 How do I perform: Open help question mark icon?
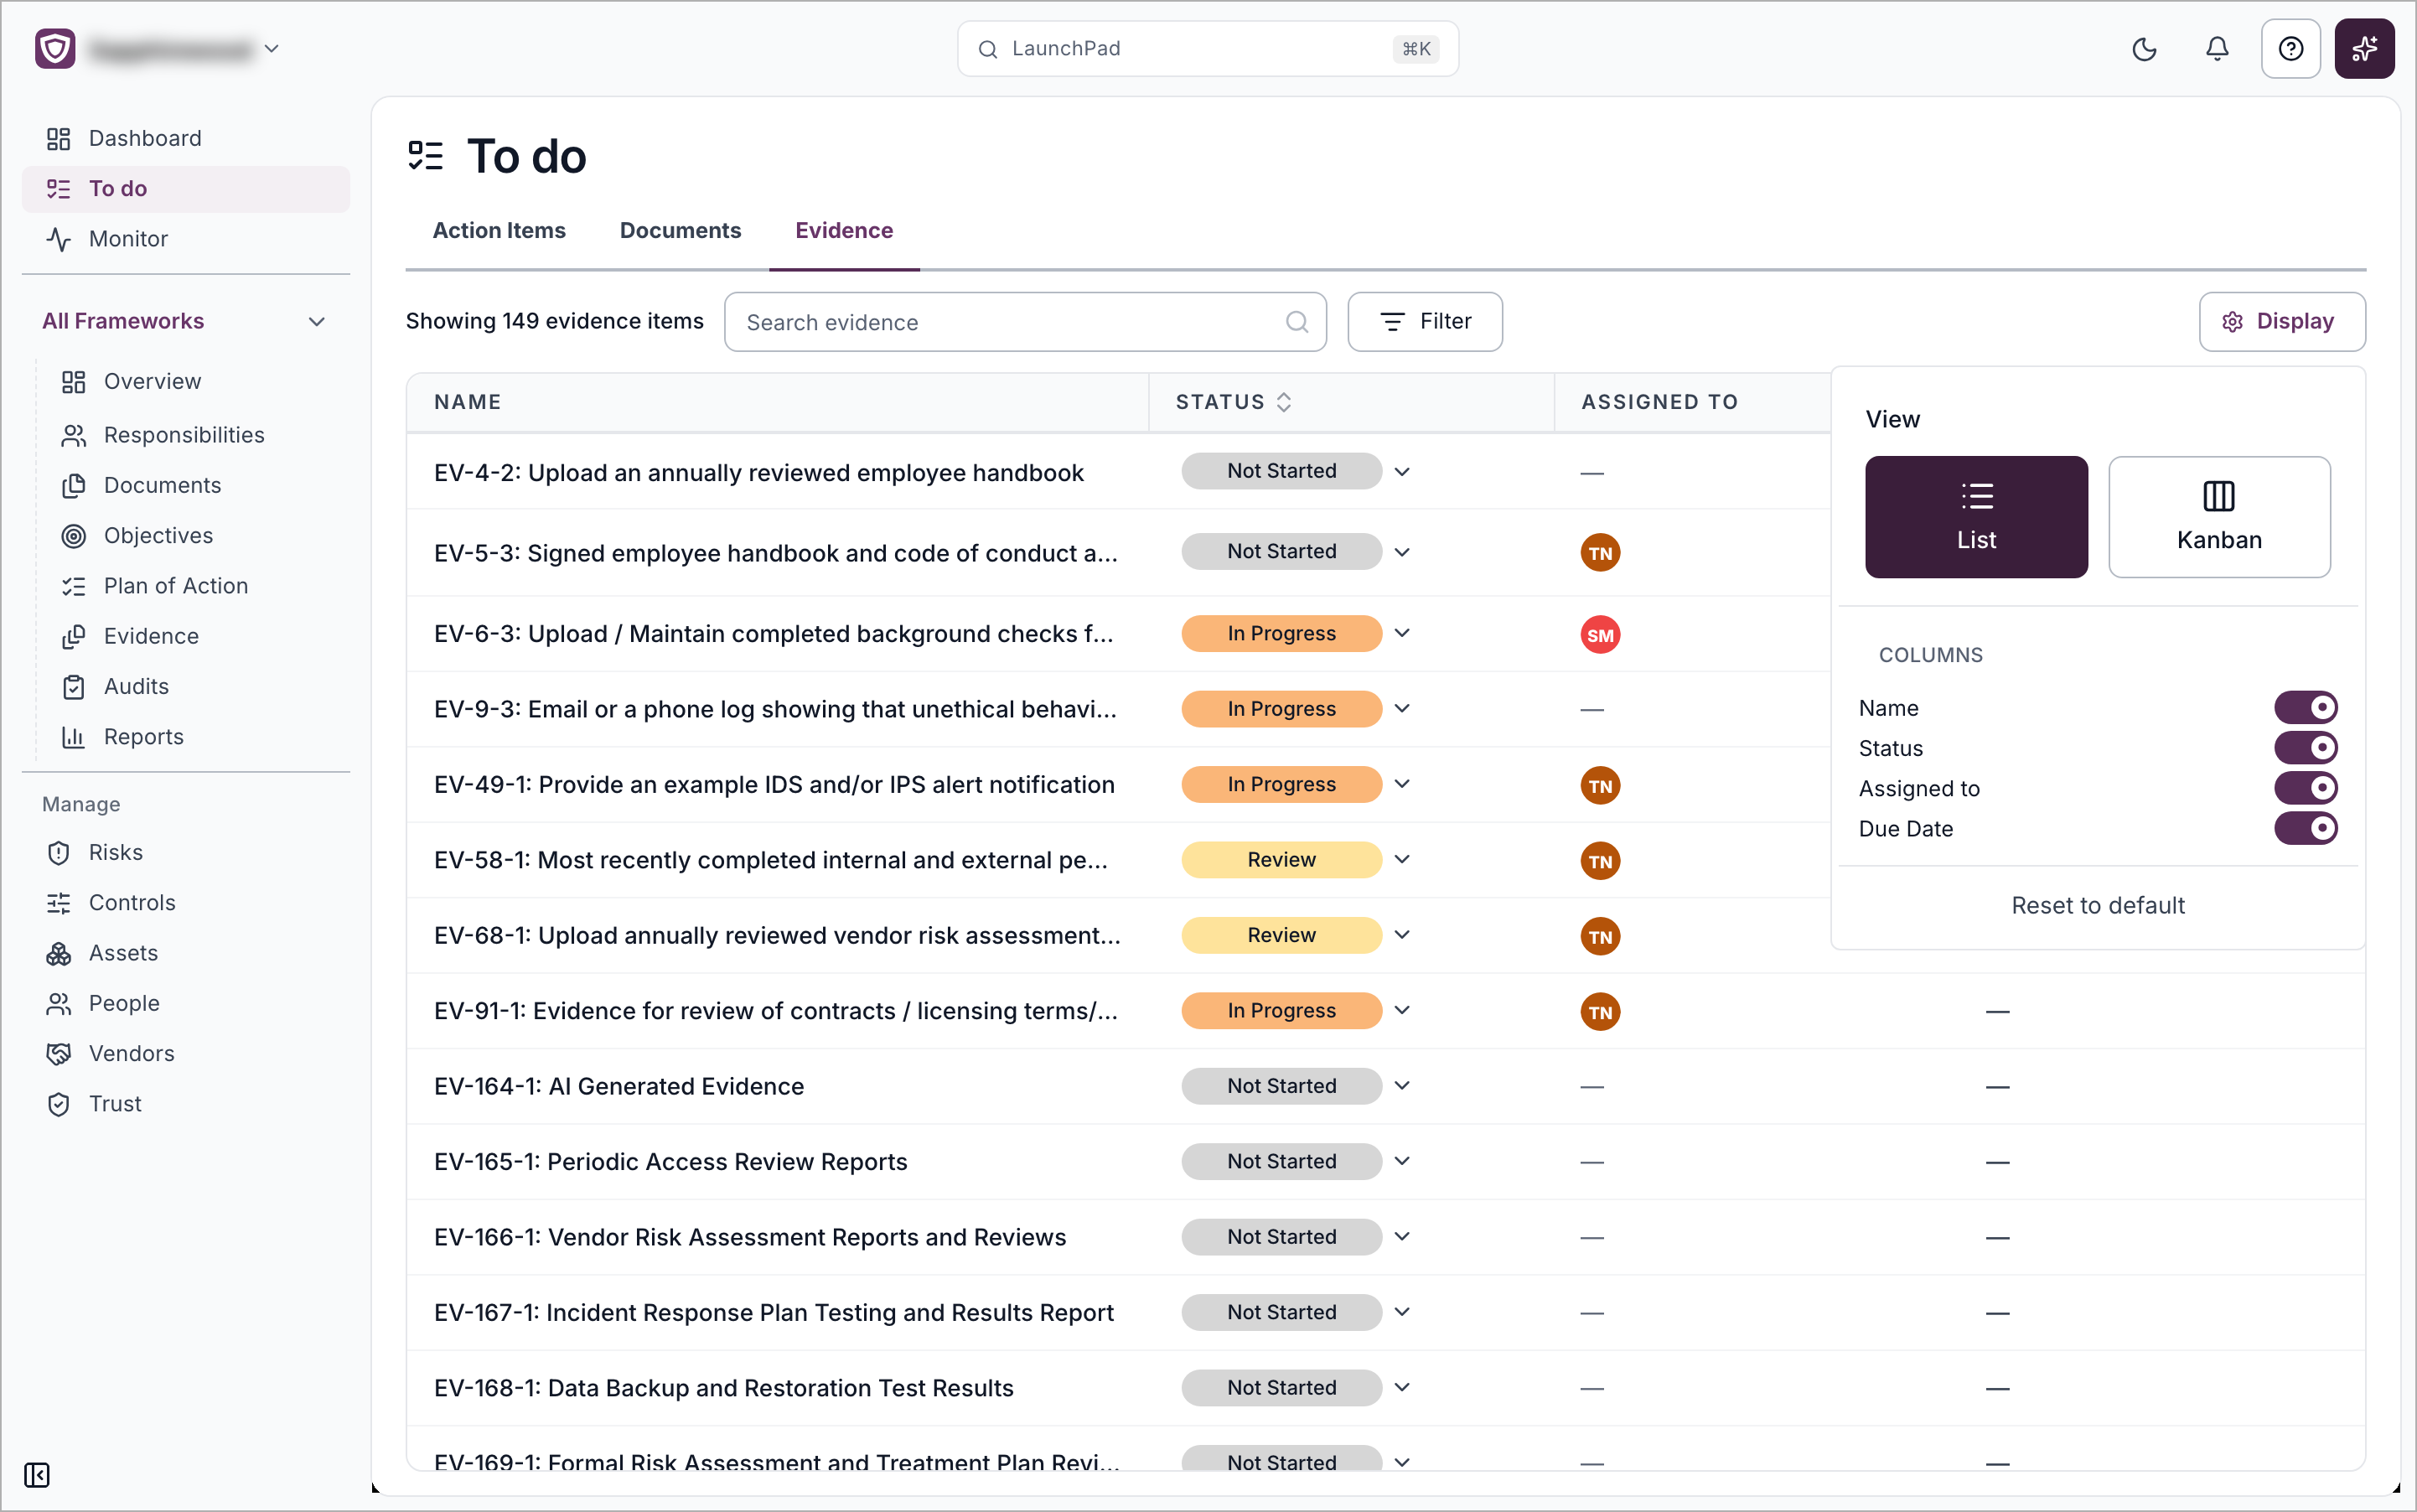coord(2290,49)
